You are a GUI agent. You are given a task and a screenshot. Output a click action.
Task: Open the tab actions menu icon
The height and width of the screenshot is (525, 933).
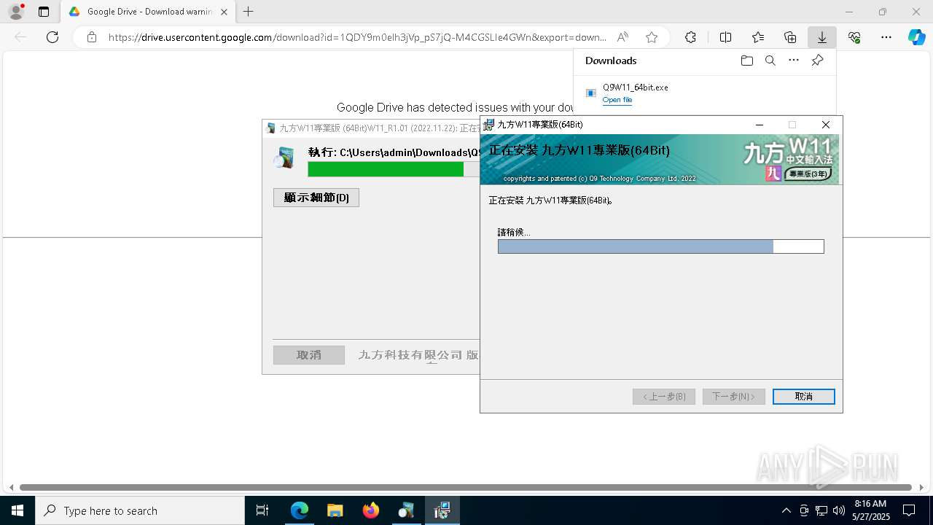point(44,12)
